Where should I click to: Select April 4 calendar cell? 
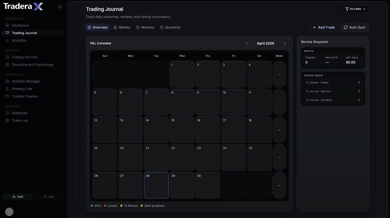259,74
